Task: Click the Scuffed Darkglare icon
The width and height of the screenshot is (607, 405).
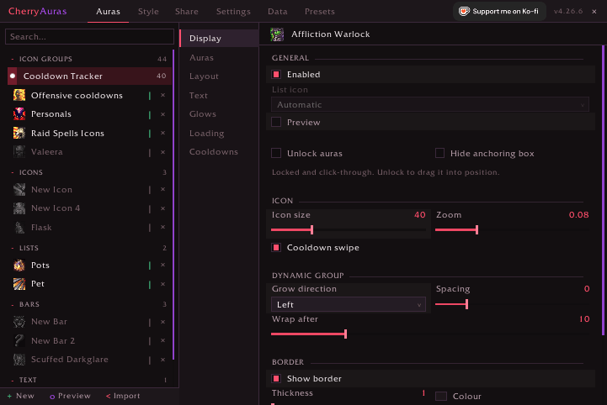Action: (19, 360)
